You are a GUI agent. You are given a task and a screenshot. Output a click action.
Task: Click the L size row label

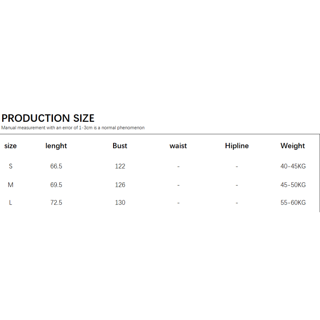click(x=11, y=203)
